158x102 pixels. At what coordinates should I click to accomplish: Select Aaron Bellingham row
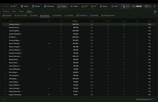click(x=79, y=69)
